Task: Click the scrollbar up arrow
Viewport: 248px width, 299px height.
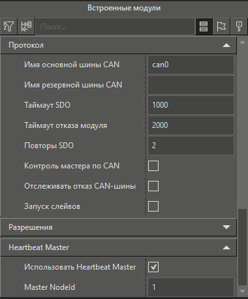Action: pyautogui.click(x=242, y=42)
